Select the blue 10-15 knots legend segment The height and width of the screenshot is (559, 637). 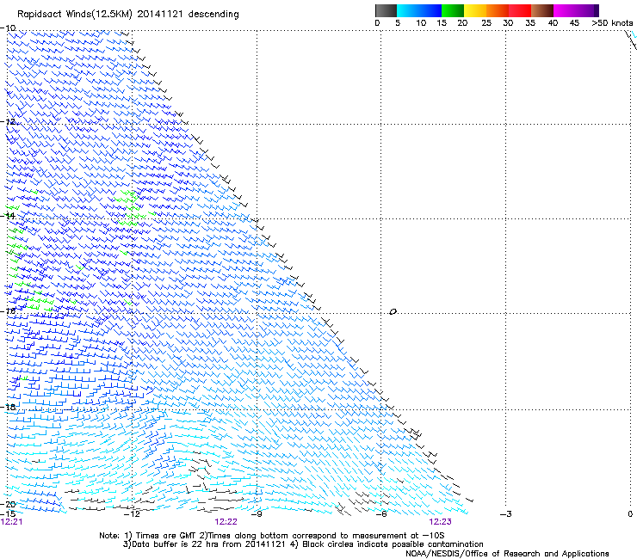(x=430, y=10)
